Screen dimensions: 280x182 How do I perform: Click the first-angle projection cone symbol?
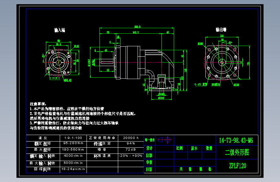pyautogui.click(x=160, y=140)
